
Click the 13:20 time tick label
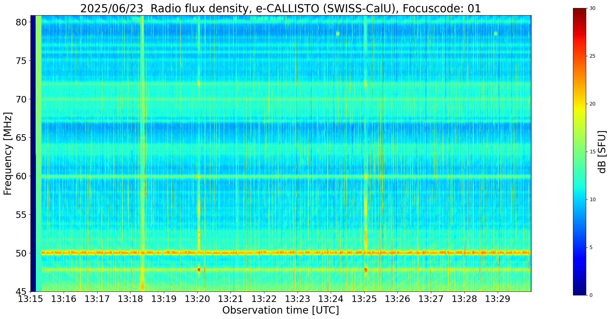(x=197, y=299)
